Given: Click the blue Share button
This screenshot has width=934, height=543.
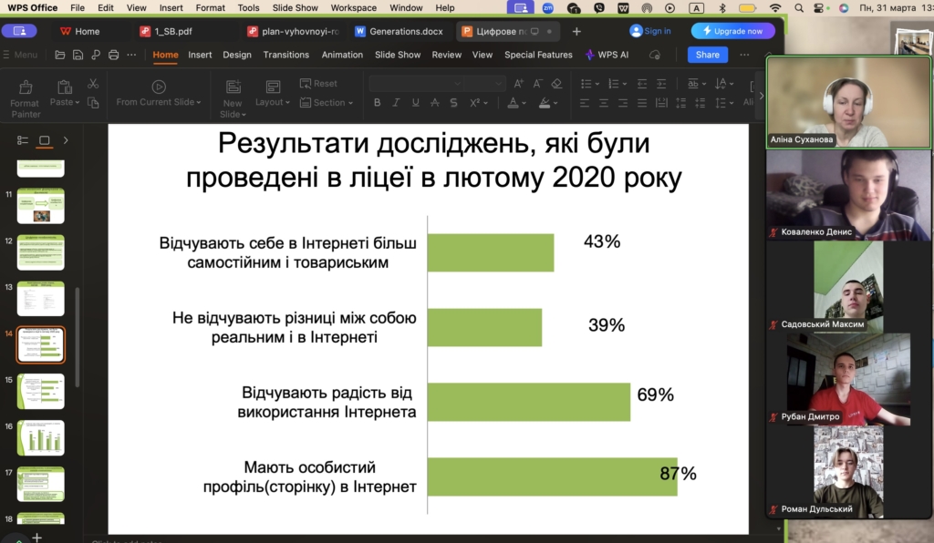Looking at the screenshot, I should pyautogui.click(x=707, y=55).
